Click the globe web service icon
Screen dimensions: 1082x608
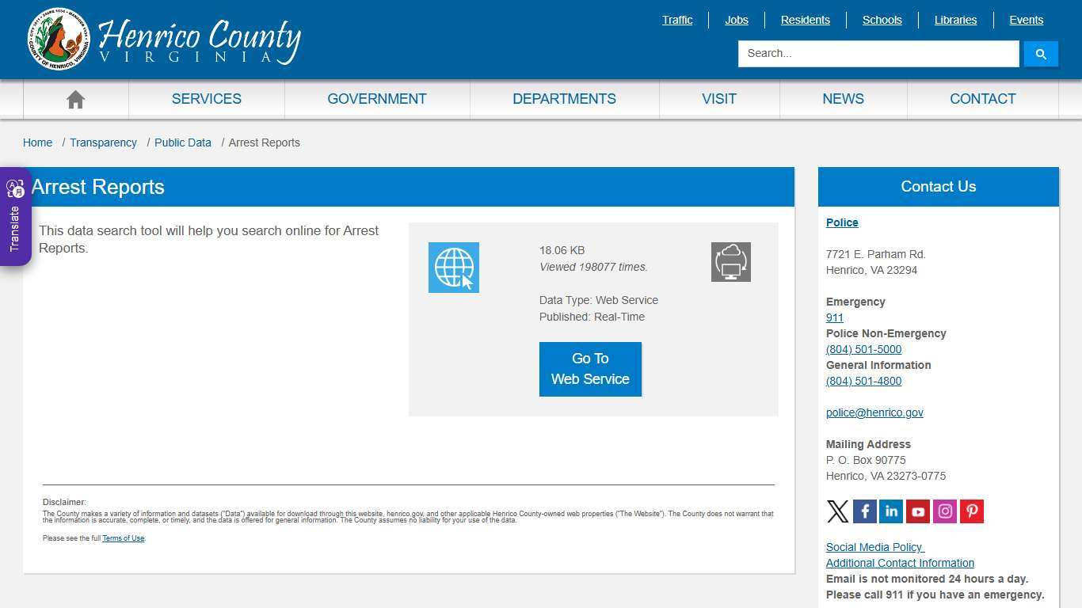pos(453,267)
